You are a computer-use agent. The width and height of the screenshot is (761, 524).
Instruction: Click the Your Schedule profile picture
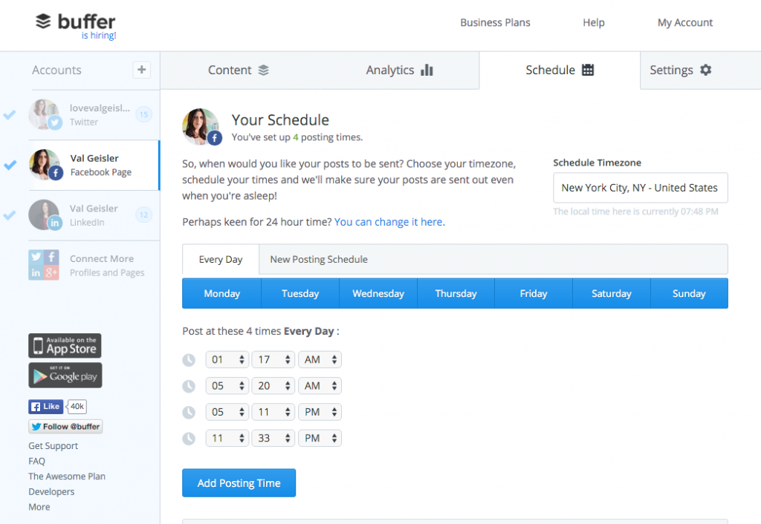[x=201, y=126]
